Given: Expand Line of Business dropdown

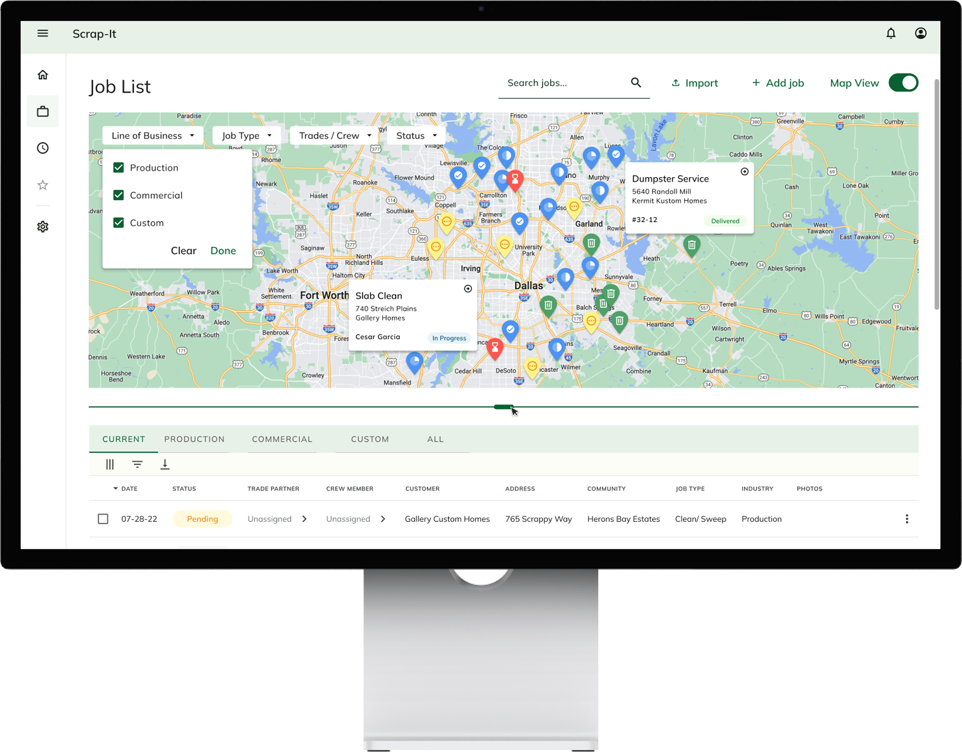Looking at the screenshot, I should (153, 135).
